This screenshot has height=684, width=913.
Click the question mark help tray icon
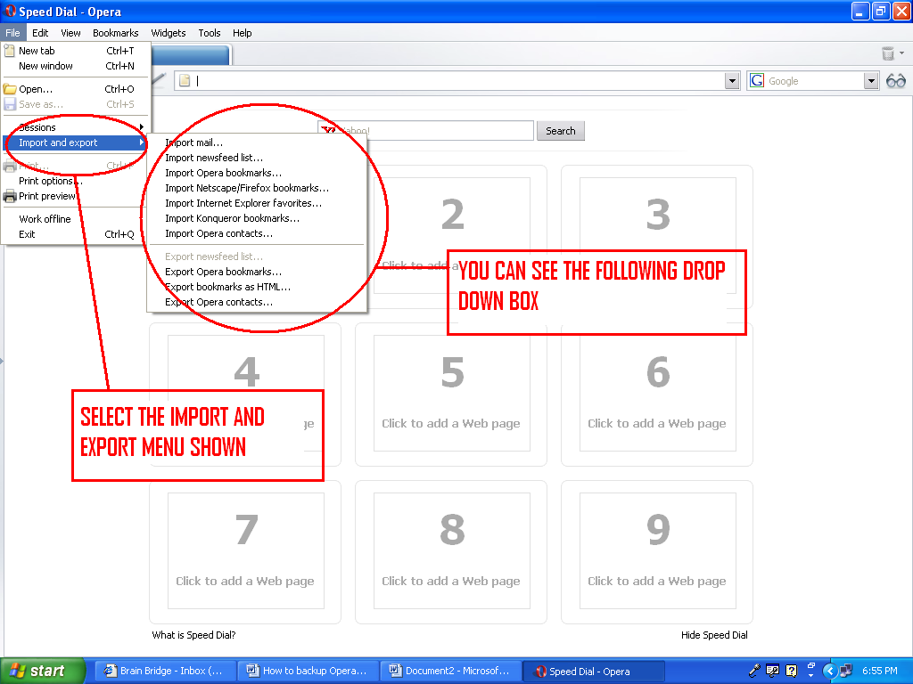point(792,671)
